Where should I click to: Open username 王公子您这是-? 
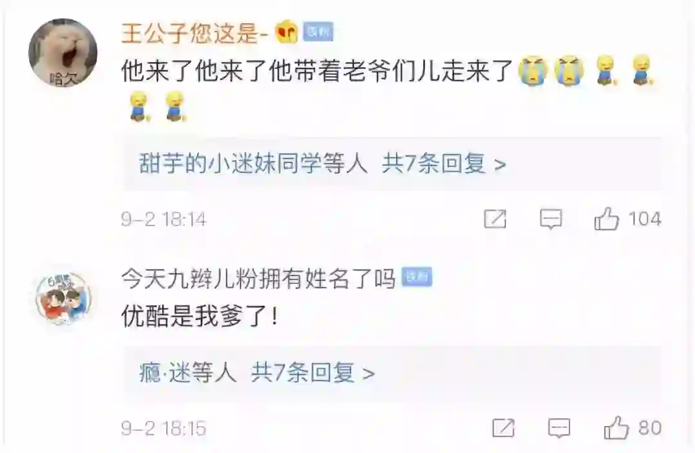(195, 33)
